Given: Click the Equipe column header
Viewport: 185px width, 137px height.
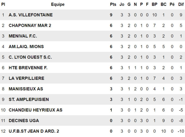Looking at the screenshot, I should click(58, 5).
